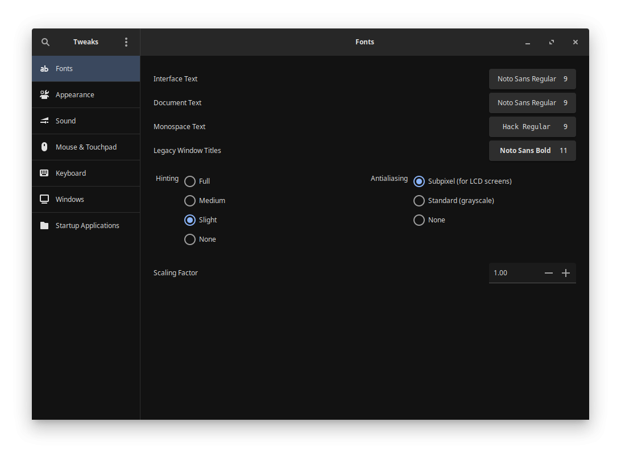This screenshot has width=621, height=455.
Task: Open the Legacy Window Titles font chooser
Action: tap(532, 151)
